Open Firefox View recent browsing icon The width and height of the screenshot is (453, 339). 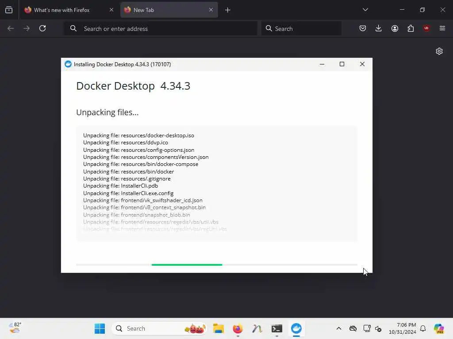(9, 10)
